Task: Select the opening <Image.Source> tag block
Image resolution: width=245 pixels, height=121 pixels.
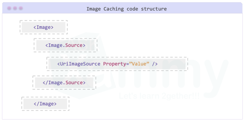Action: tap(65, 45)
